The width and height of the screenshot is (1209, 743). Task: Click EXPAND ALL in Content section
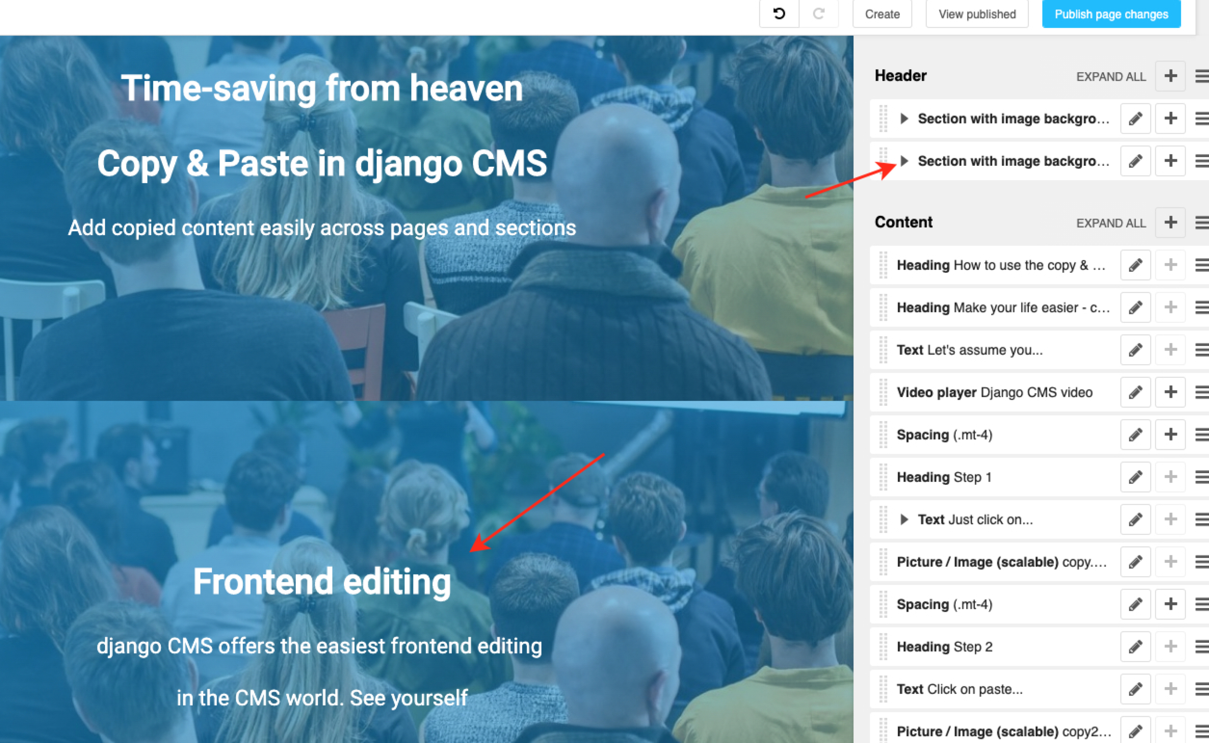click(x=1110, y=223)
